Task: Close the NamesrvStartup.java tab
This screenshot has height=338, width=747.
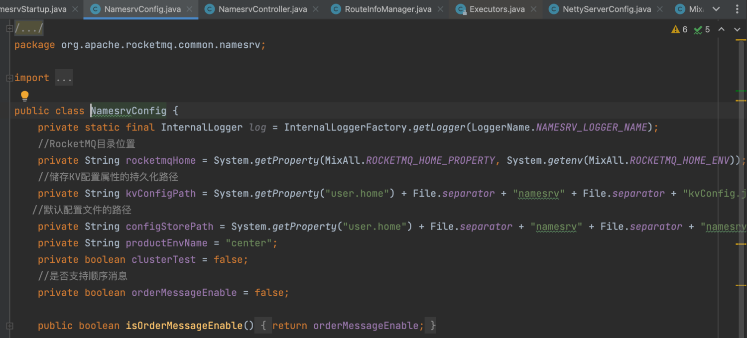Action: [x=75, y=9]
